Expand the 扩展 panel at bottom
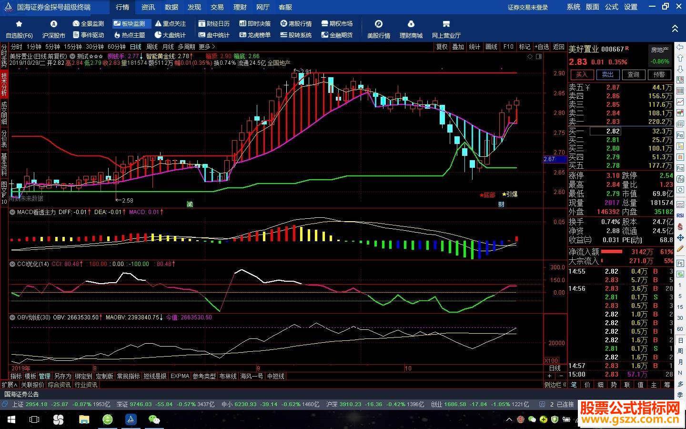Image resolution: width=686 pixels, height=429 pixels. coord(10,385)
